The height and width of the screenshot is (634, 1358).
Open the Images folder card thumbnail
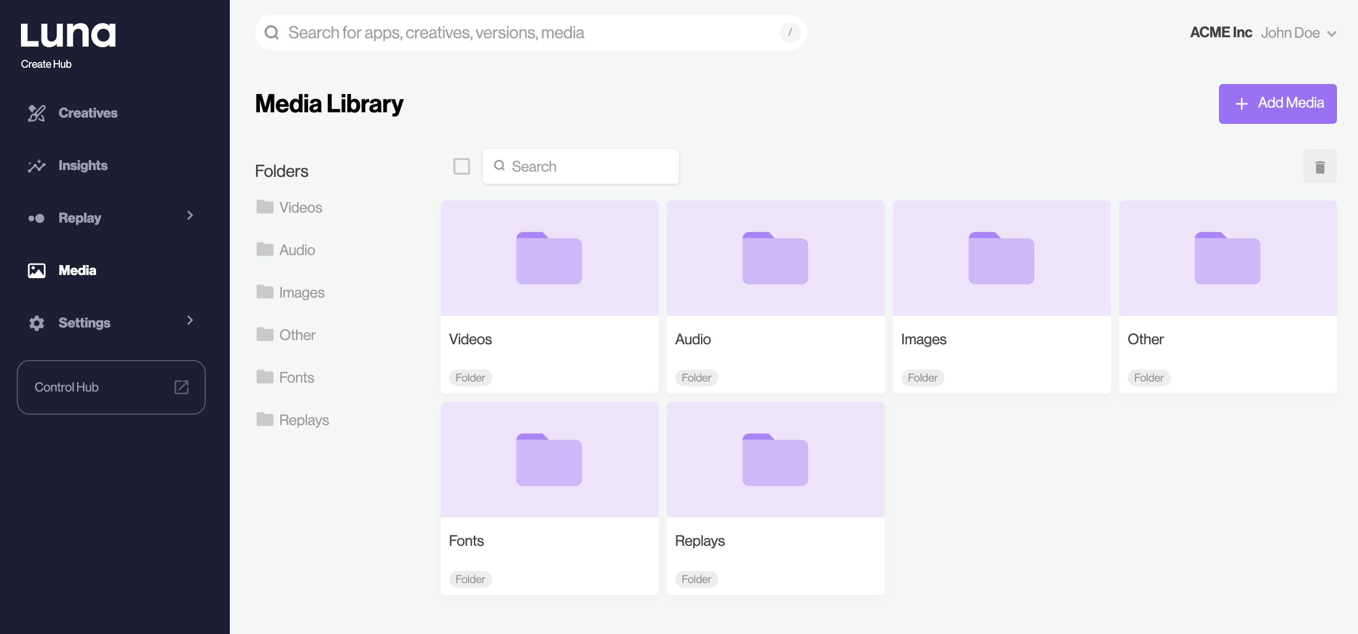(x=1002, y=258)
